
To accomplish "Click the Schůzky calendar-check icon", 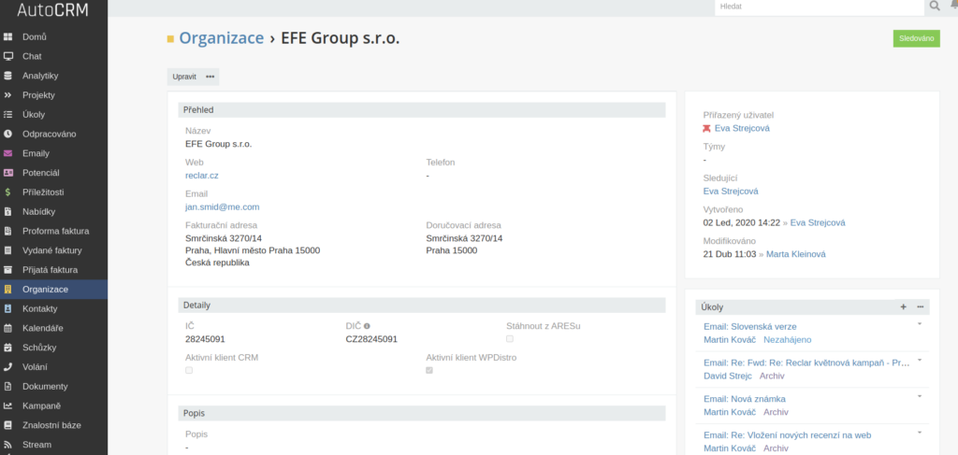I will coord(7,348).
